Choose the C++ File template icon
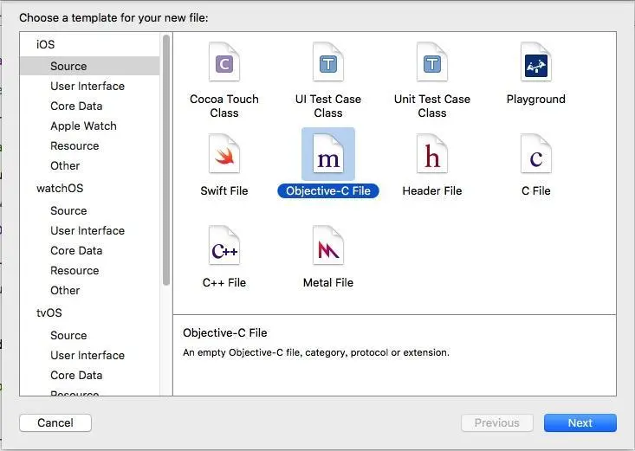The height and width of the screenshot is (451, 635). tap(224, 248)
